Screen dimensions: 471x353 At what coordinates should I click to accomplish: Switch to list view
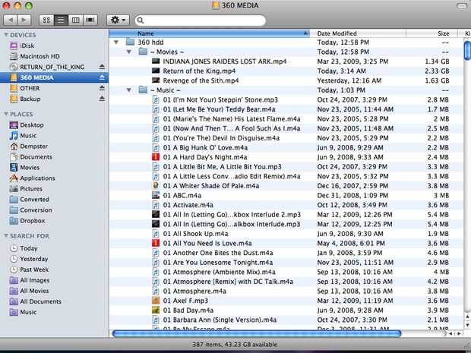click(61, 20)
